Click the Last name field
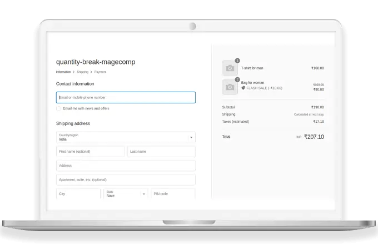The height and width of the screenshot is (250, 378). pyautogui.click(x=161, y=152)
